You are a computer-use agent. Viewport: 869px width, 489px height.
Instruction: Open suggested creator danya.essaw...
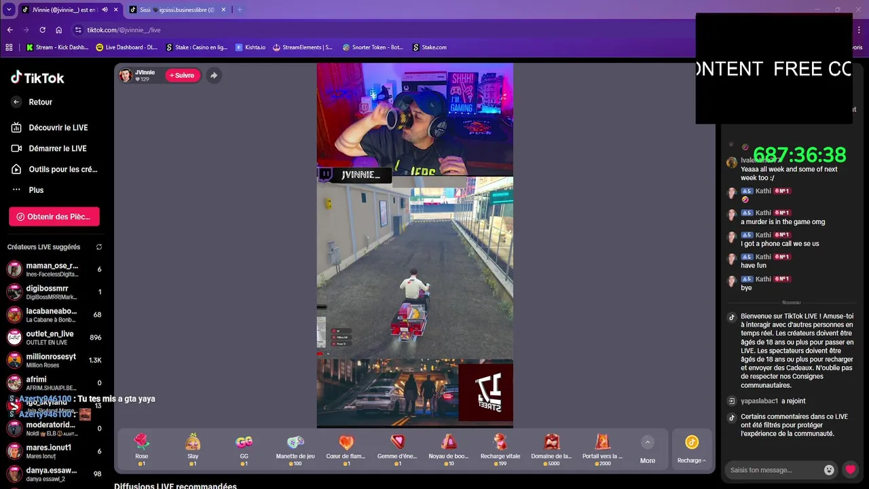(53, 474)
